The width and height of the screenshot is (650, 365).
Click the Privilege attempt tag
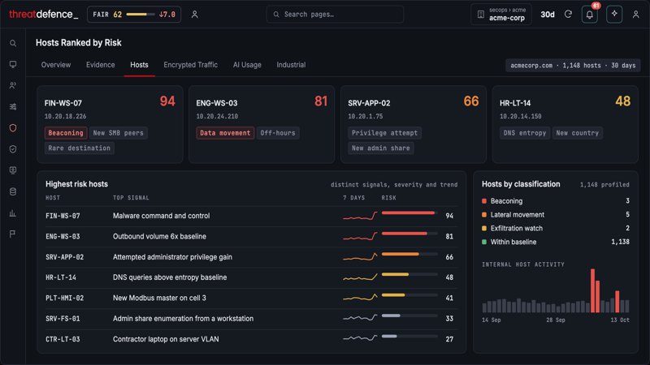(x=384, y=133)
